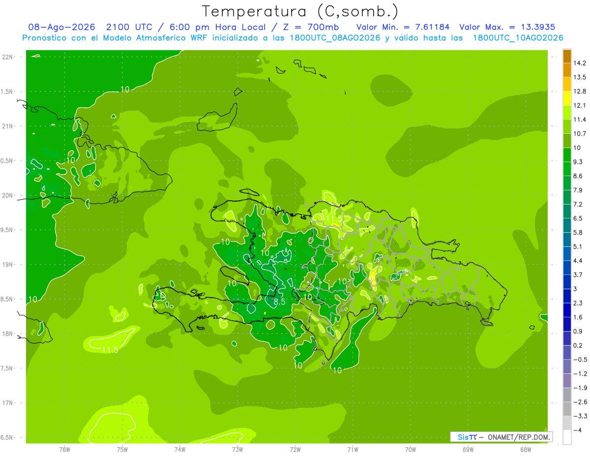
Task: Click the 14.2 value on the color scale
Action: tap(580, 63)
